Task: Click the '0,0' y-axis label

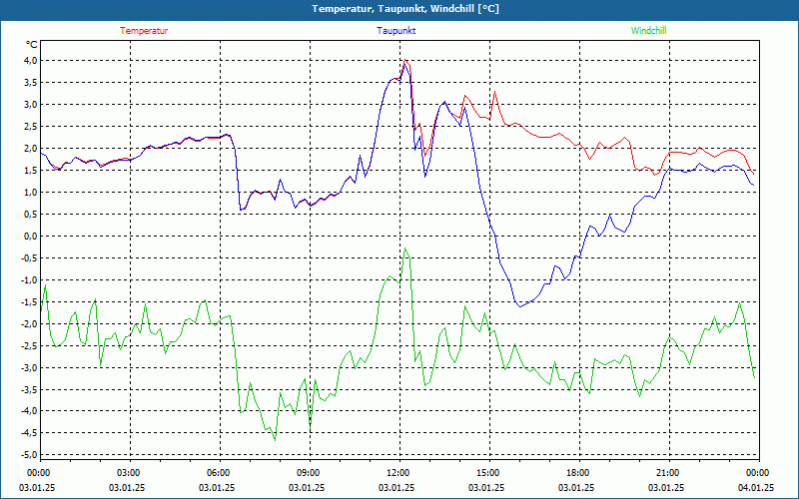Action: pos(31,236)
